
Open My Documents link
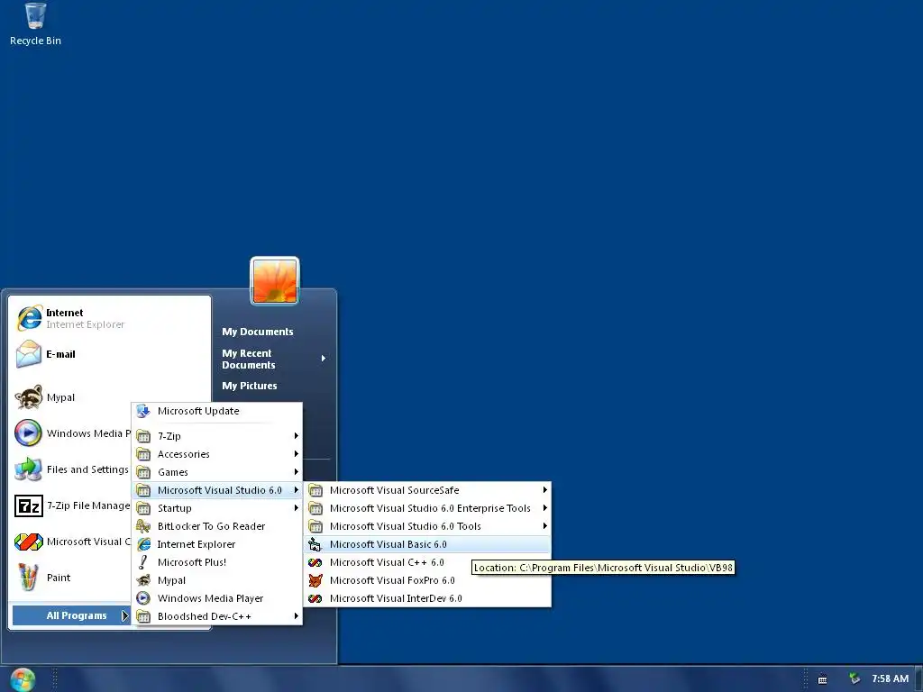pyautogui.click(x=257, y=332)
